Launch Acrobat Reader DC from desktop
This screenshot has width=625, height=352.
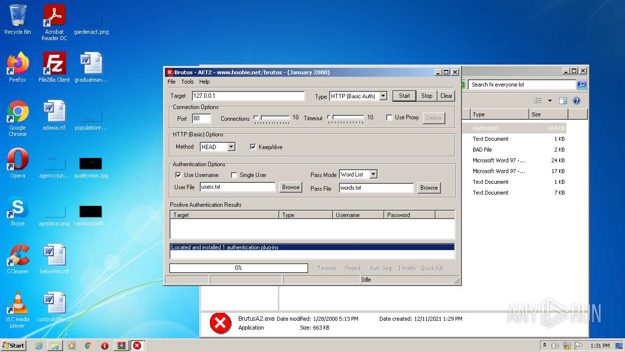pyautogui.click(x=54, y=22)
